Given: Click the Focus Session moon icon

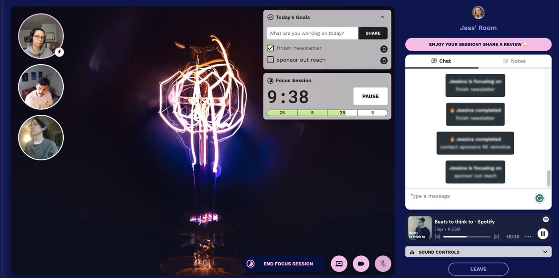Looking at the screenshot, I should coord(270,80).
